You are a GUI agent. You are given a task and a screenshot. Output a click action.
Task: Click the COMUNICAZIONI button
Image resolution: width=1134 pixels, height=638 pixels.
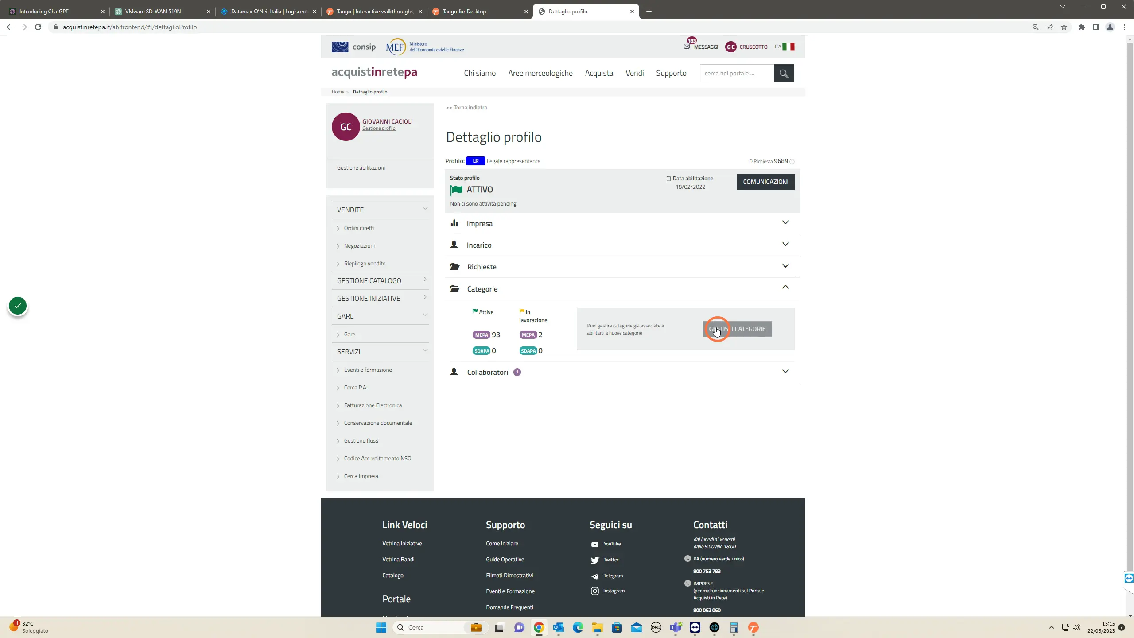(x=765, y=182)
